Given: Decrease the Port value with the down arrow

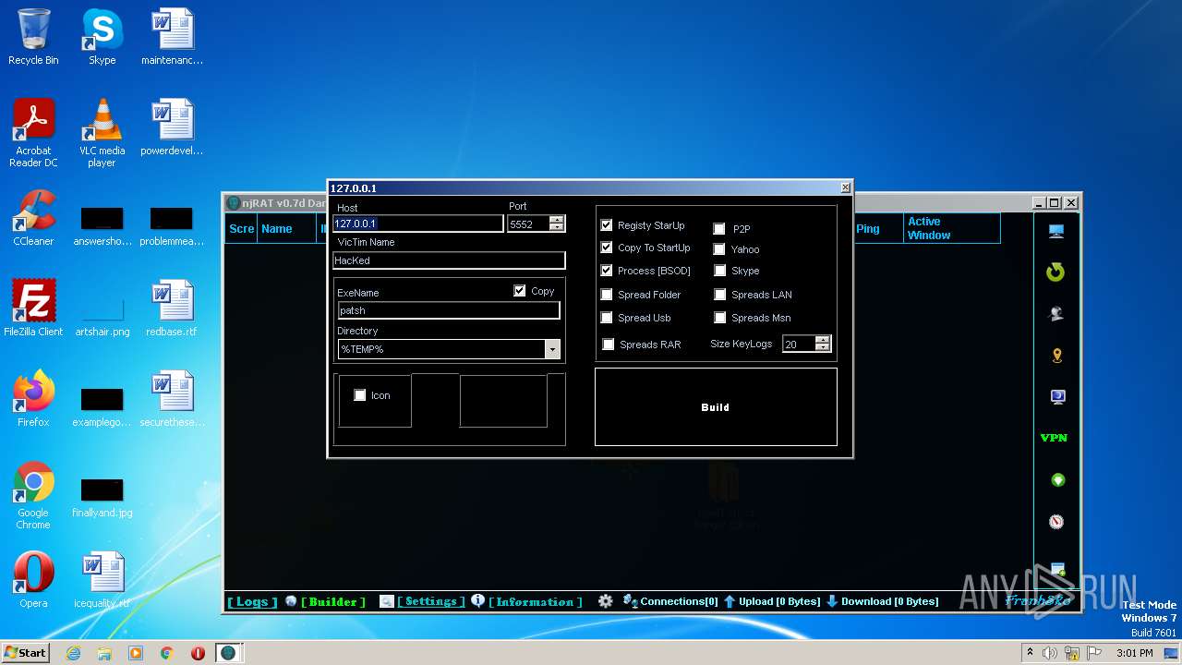Looking at the screenshot, I should point(556,227).
